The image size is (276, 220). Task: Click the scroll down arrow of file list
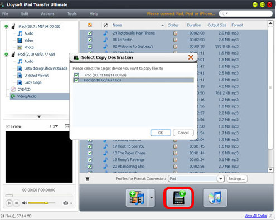click(x=270, y=169)
